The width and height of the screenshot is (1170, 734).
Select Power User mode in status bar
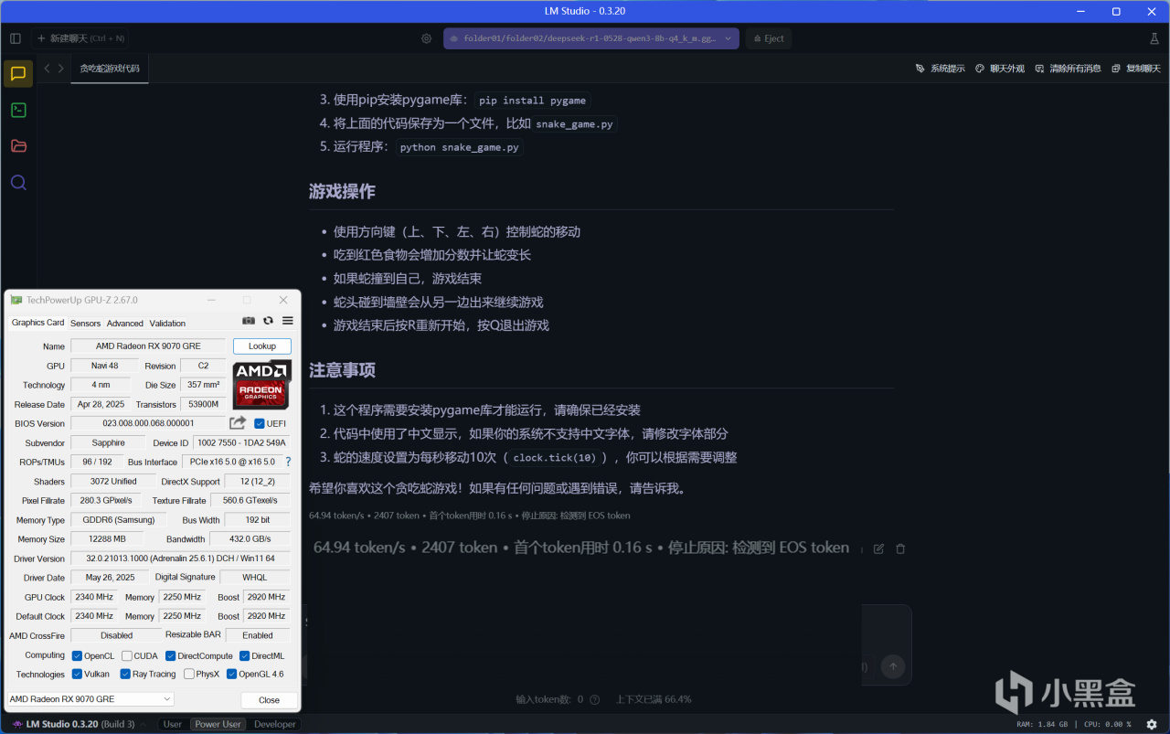tap(218, 724)
